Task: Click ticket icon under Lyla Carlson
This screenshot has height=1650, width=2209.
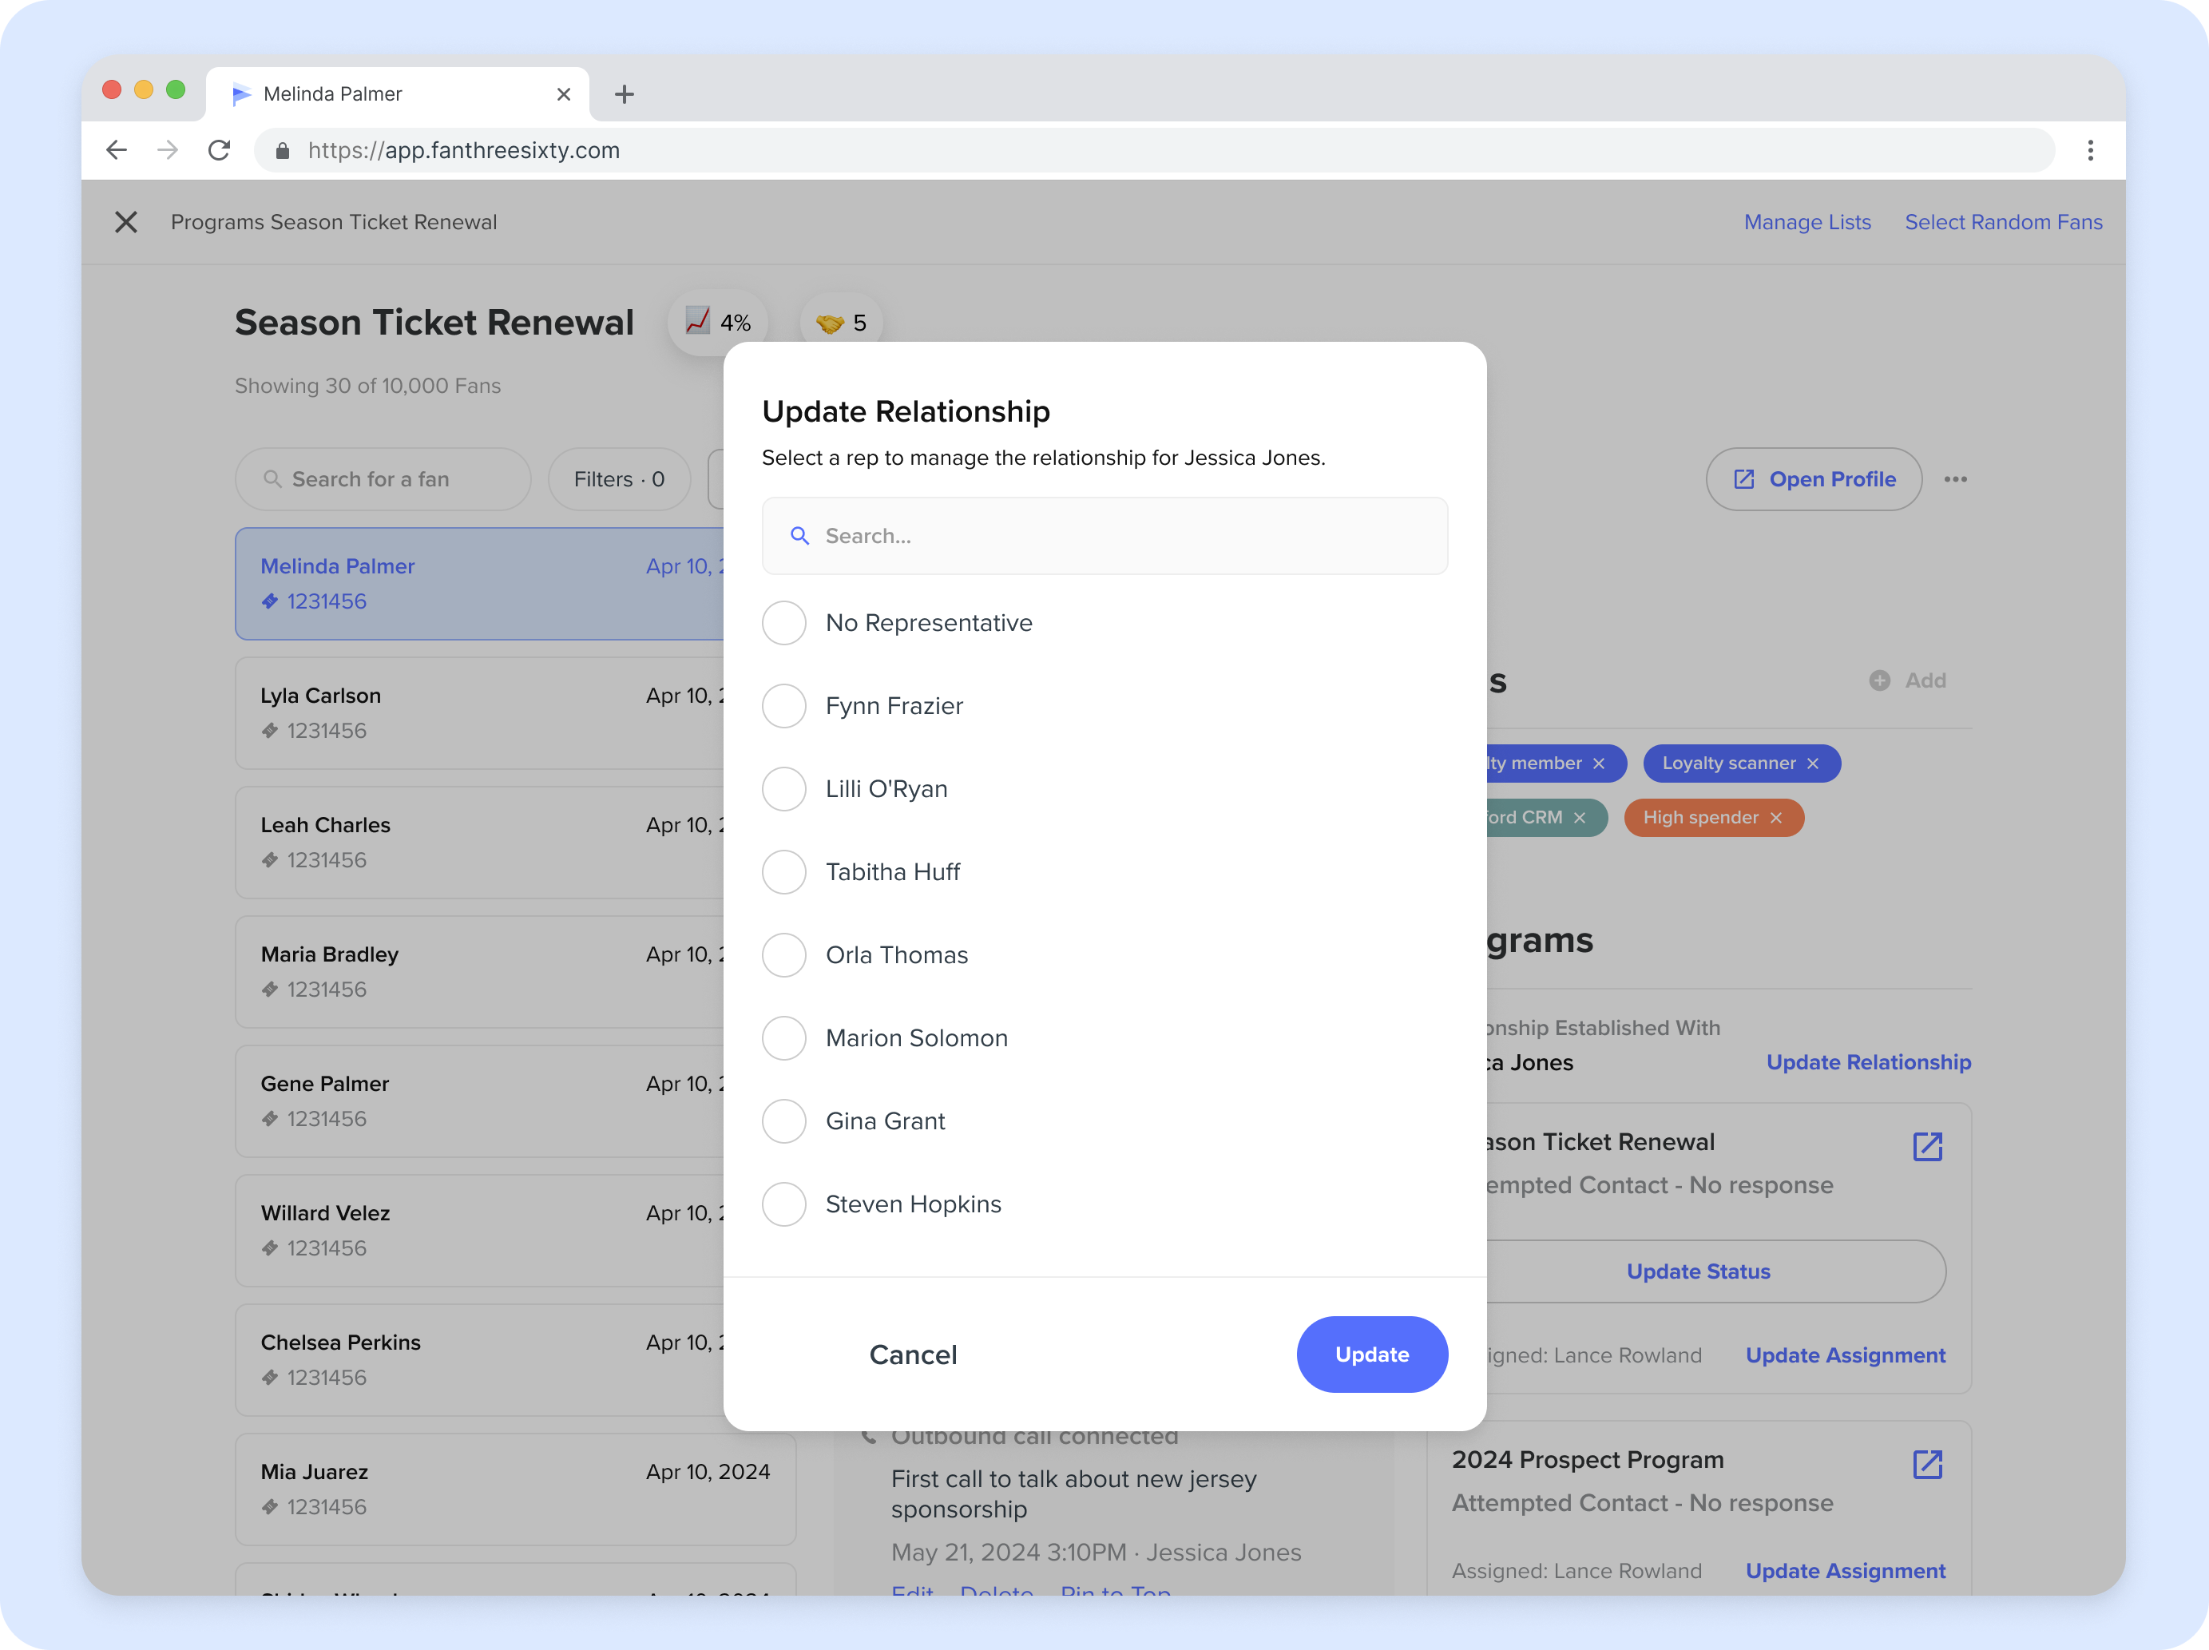Action: (270, 731)
